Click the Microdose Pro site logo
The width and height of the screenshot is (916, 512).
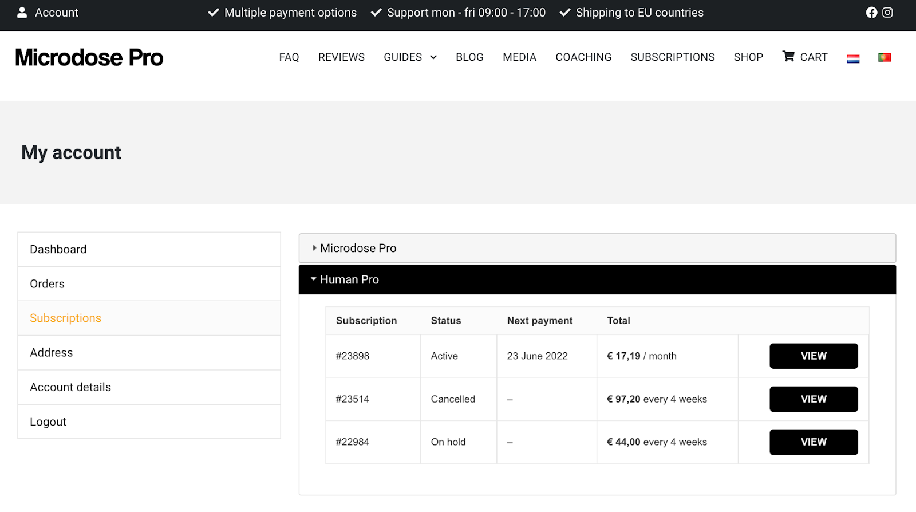[x=89, y=57]
